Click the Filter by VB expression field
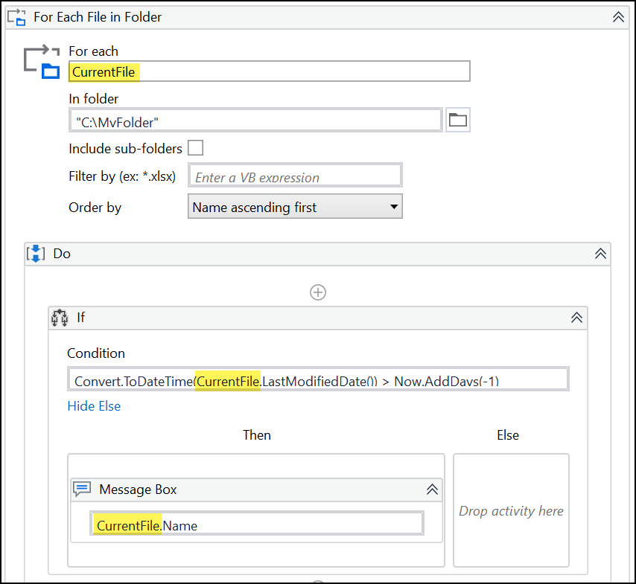The image size is (636, 584). [x=295, y=175]
